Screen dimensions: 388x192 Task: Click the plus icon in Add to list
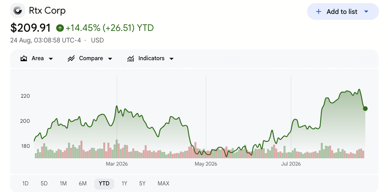(x=319, y=11)
